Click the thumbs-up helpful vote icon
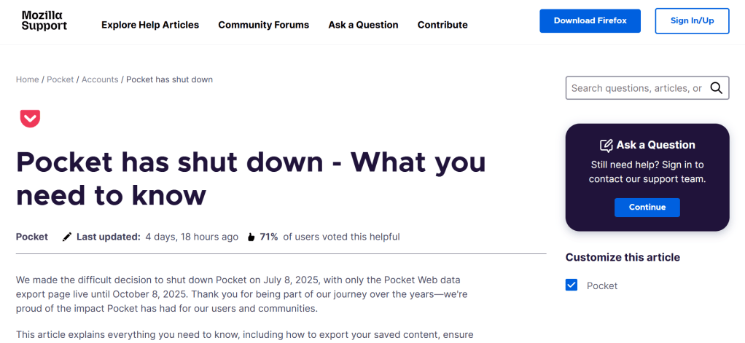Viewport: 745px width, 343px height. click(x=251, y=237)
